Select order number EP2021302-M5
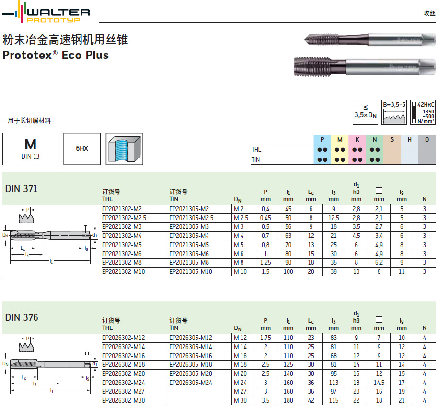The height and width of the screenshot is (407, 438). (122, 245)
